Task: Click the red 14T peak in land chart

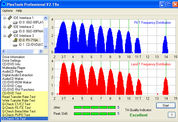Action: click(166, 86)
